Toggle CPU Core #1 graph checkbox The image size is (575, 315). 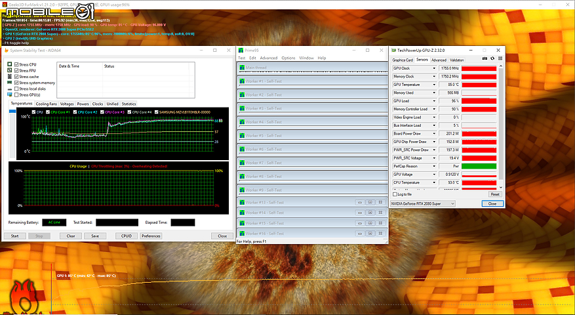coord(48,112)
